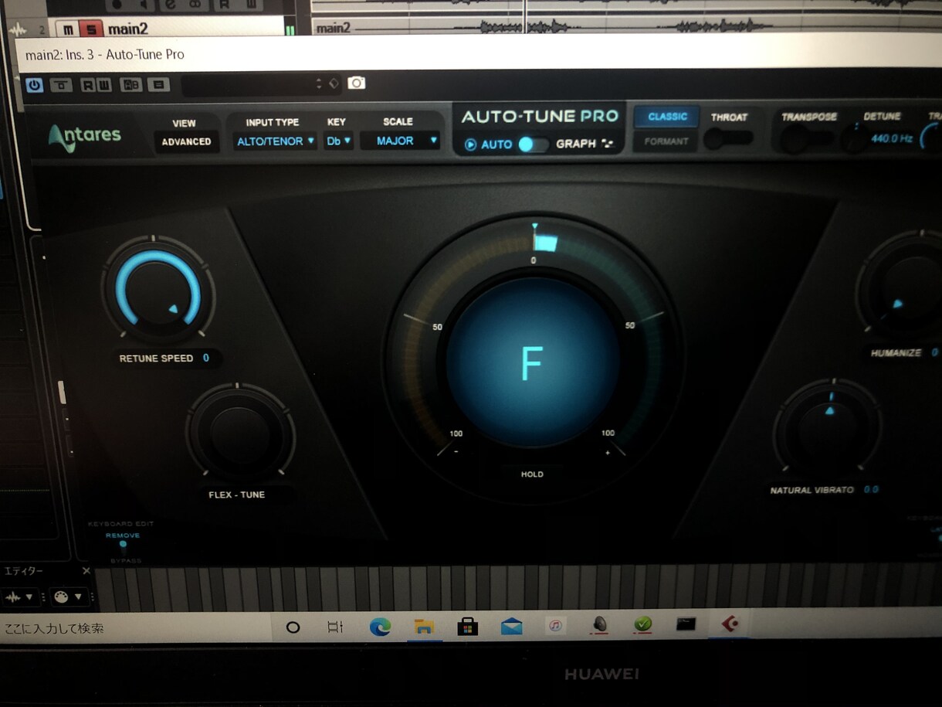Click the Antares logo
The width and height of the screenshot is (942, 707).
coord(85,138)
